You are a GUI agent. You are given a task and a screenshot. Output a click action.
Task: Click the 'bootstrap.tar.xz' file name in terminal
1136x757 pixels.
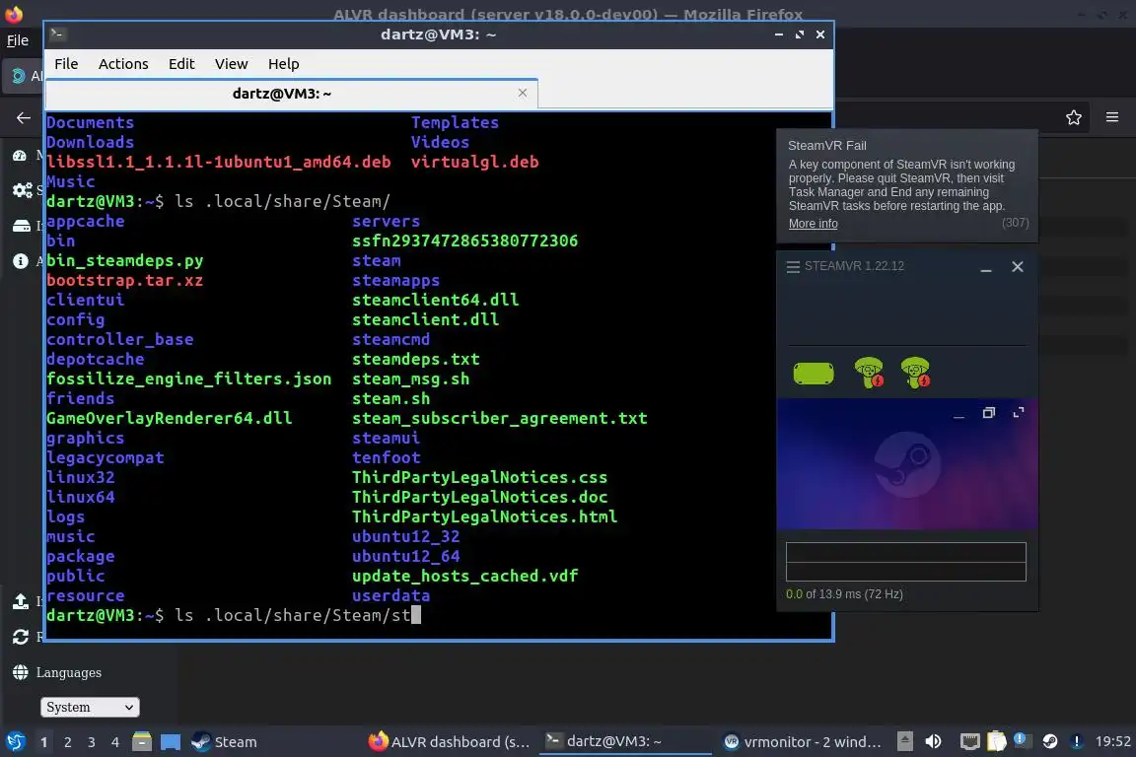click(124, 280)
